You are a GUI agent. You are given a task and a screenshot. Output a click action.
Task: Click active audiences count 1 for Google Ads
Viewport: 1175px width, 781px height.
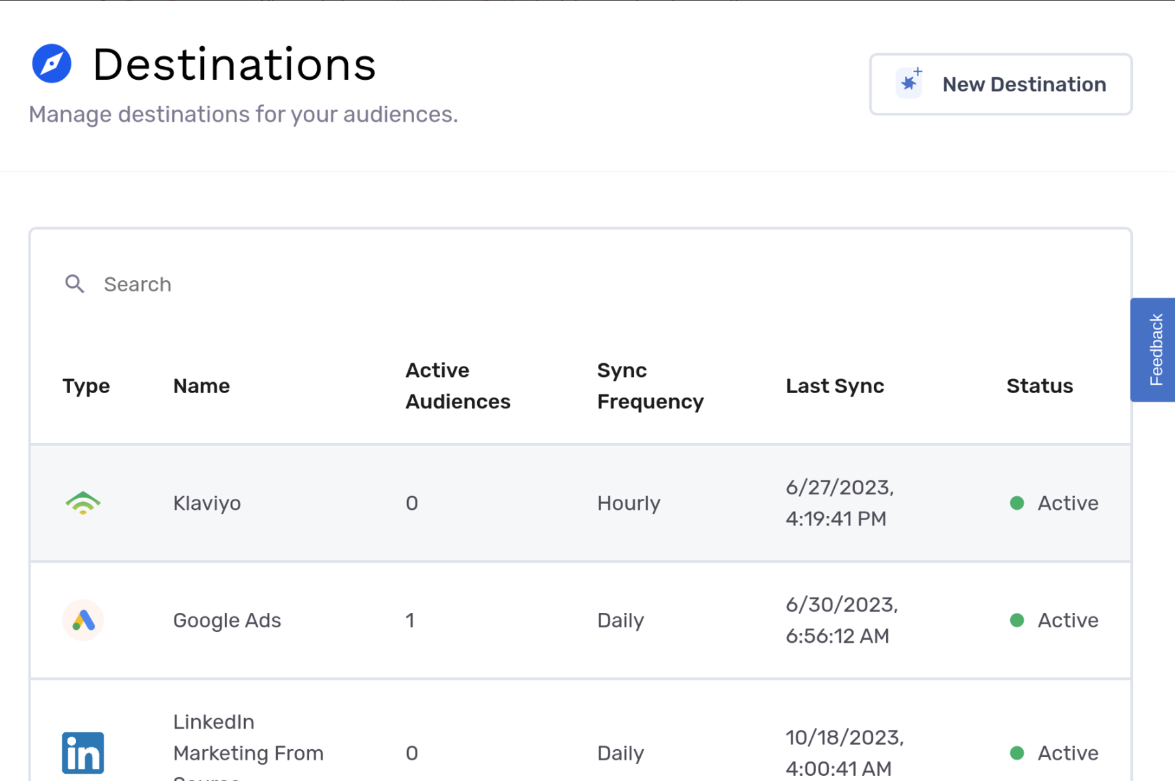pyautogui.click(x=410, y=620)
